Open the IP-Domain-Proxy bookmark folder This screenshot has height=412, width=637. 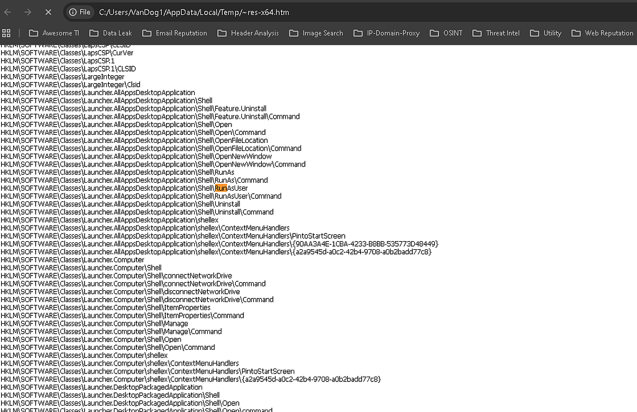point(387,34)
